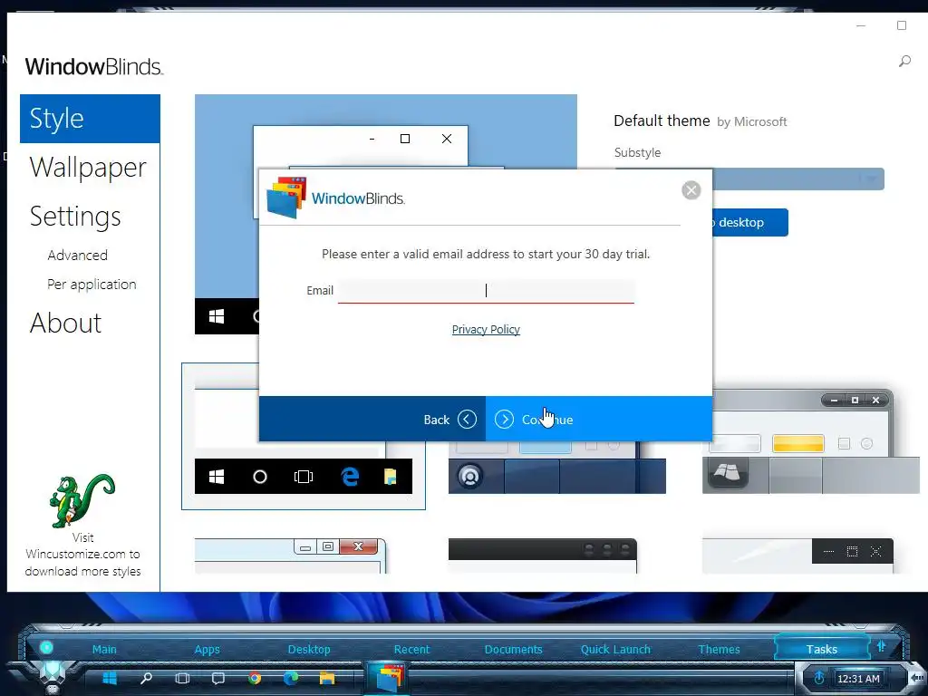Open the Settings section

75,216
